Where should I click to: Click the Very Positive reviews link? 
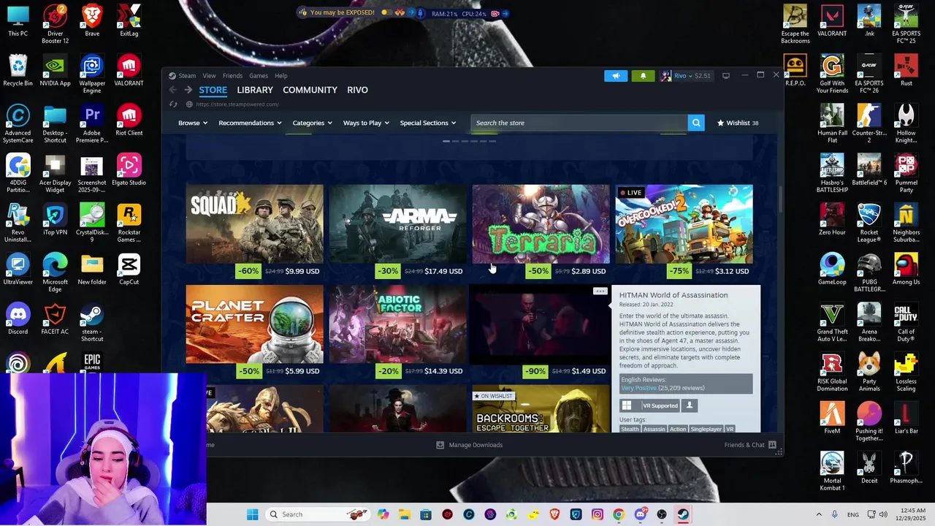tap(638, 388)
